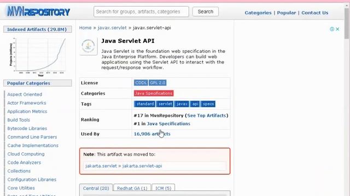The image size is (350, 196).
Task: Open the Build Tools category
Action: click(x=19, y=120)
